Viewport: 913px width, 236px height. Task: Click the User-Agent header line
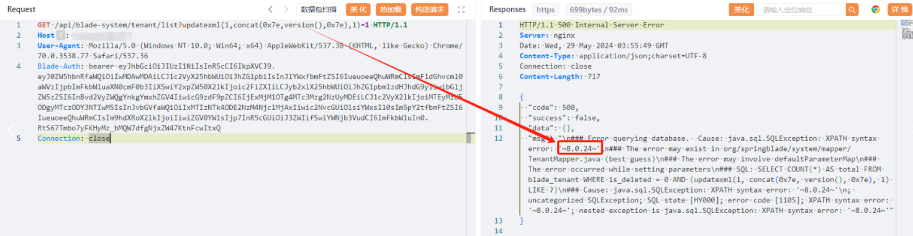(x=250, y=50)
